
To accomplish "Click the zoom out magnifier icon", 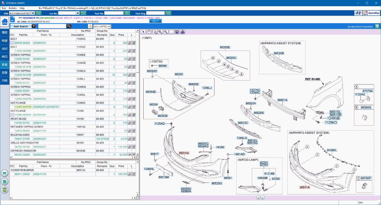I will click(x=166, y=32).
